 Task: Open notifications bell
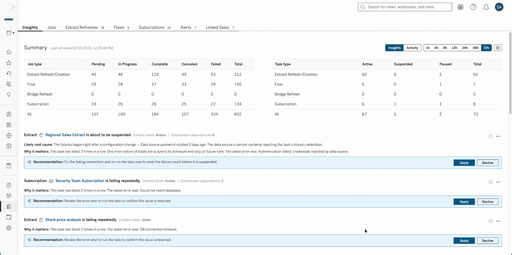coord(486,7)
